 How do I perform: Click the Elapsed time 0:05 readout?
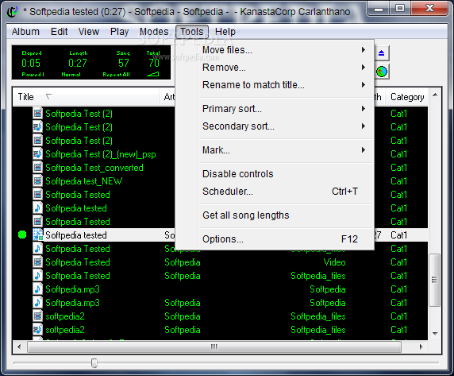(31, 63)
